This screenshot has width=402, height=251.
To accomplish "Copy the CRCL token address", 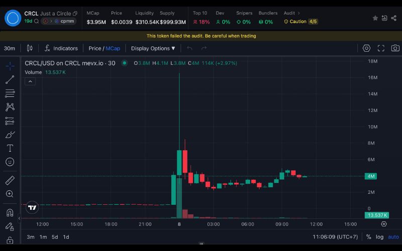I will click(x=75, y=14).
